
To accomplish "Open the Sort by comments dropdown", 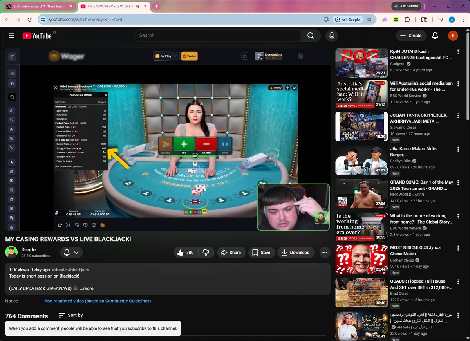I will pos(71,315).
